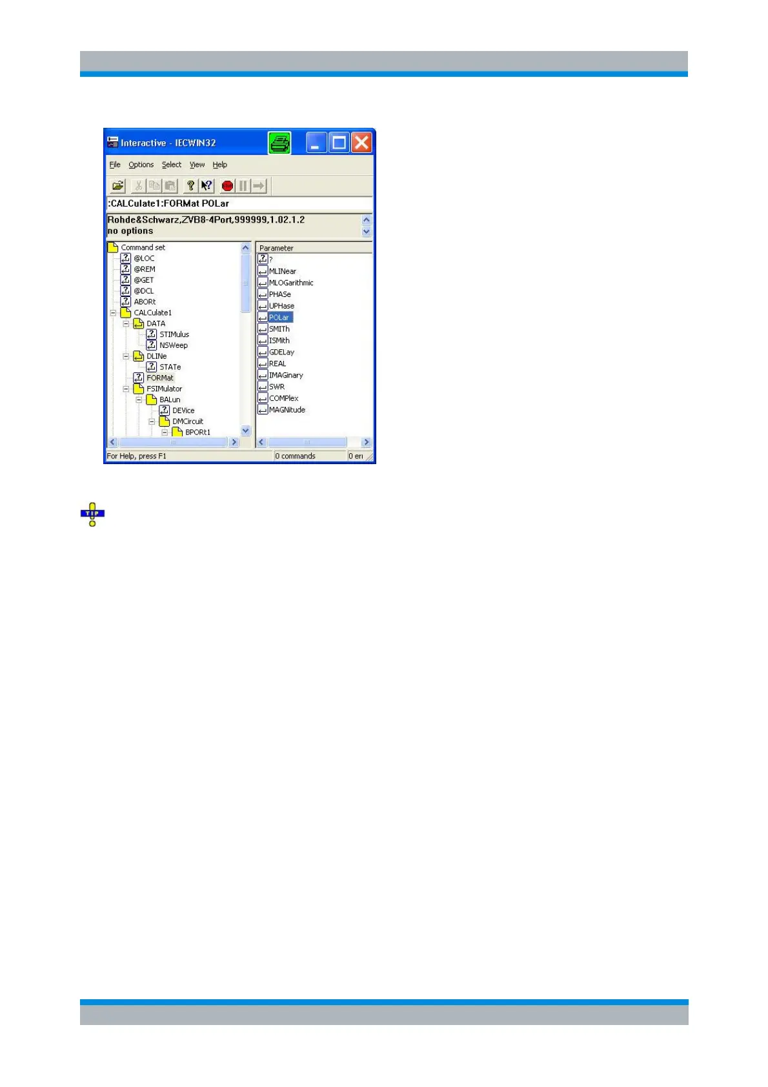This screenshot has width=768, height=1087.
Task: Click the Pause toolbar icon
Action: 243,186
